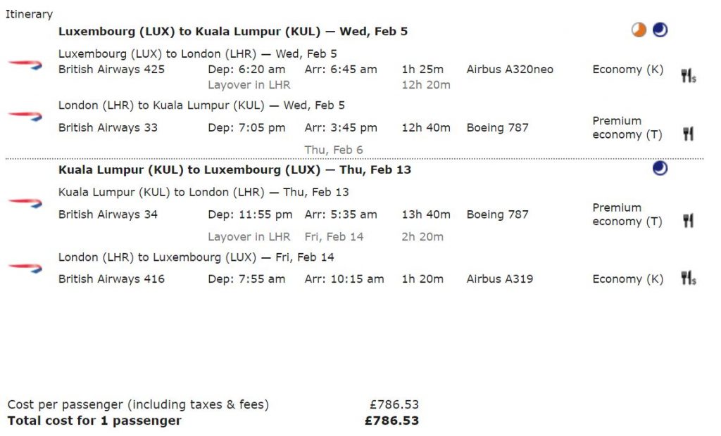This screenshot has width=721, height=436.
Task: Click the Airbus A320neo aircraft label
Action: point(510,70)
